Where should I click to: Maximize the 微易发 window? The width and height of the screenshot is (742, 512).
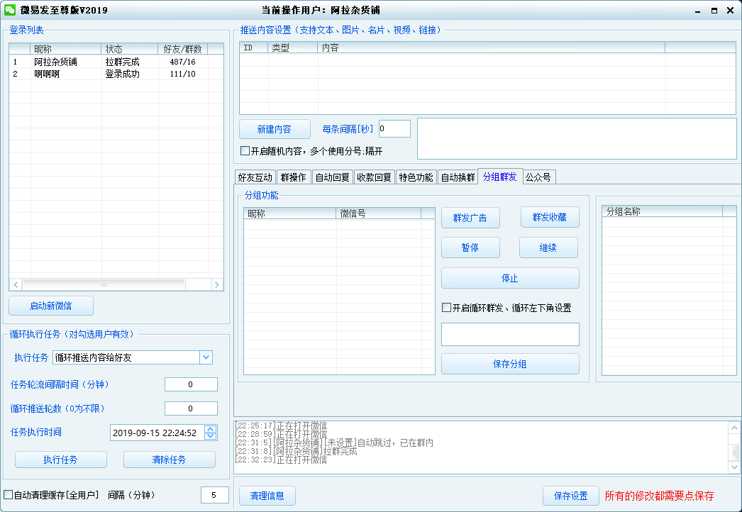[714, 11]
